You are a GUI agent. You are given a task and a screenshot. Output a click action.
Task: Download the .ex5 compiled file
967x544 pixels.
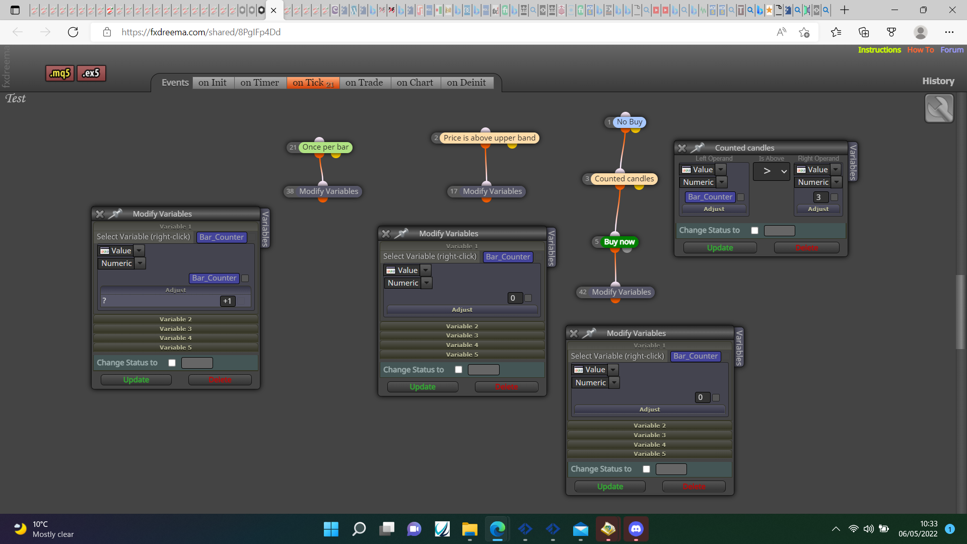tap(91, 74)
